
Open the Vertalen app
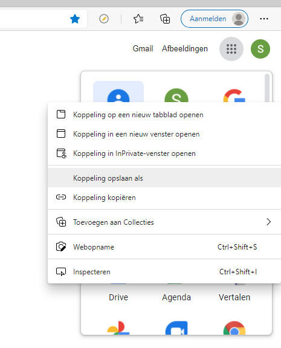pos(234,297)
